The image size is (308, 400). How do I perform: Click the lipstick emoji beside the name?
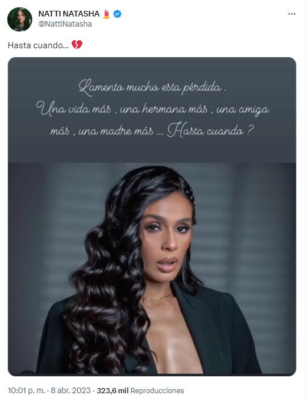106,14
